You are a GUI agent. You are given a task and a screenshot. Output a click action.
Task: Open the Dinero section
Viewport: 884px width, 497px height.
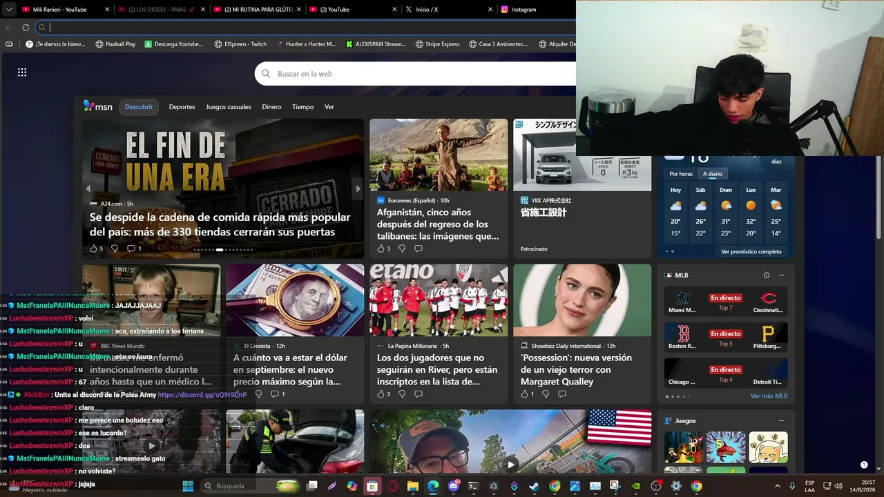271,107
